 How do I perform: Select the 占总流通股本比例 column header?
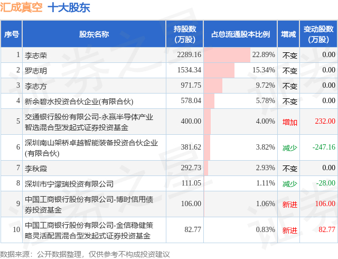click(240, 34)
